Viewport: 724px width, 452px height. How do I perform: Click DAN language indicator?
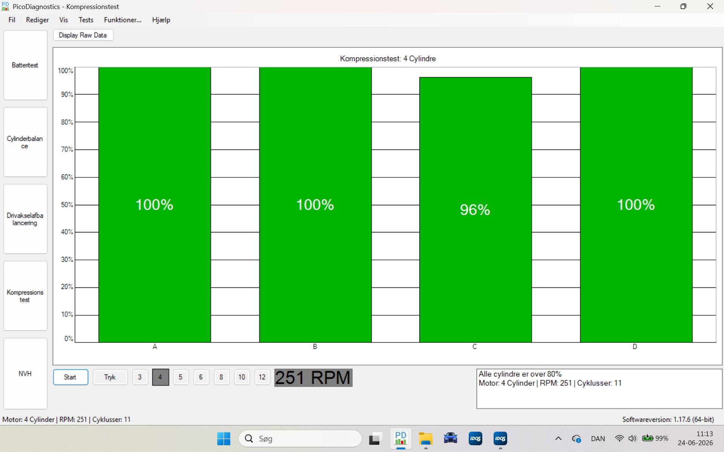pos(598,439)
